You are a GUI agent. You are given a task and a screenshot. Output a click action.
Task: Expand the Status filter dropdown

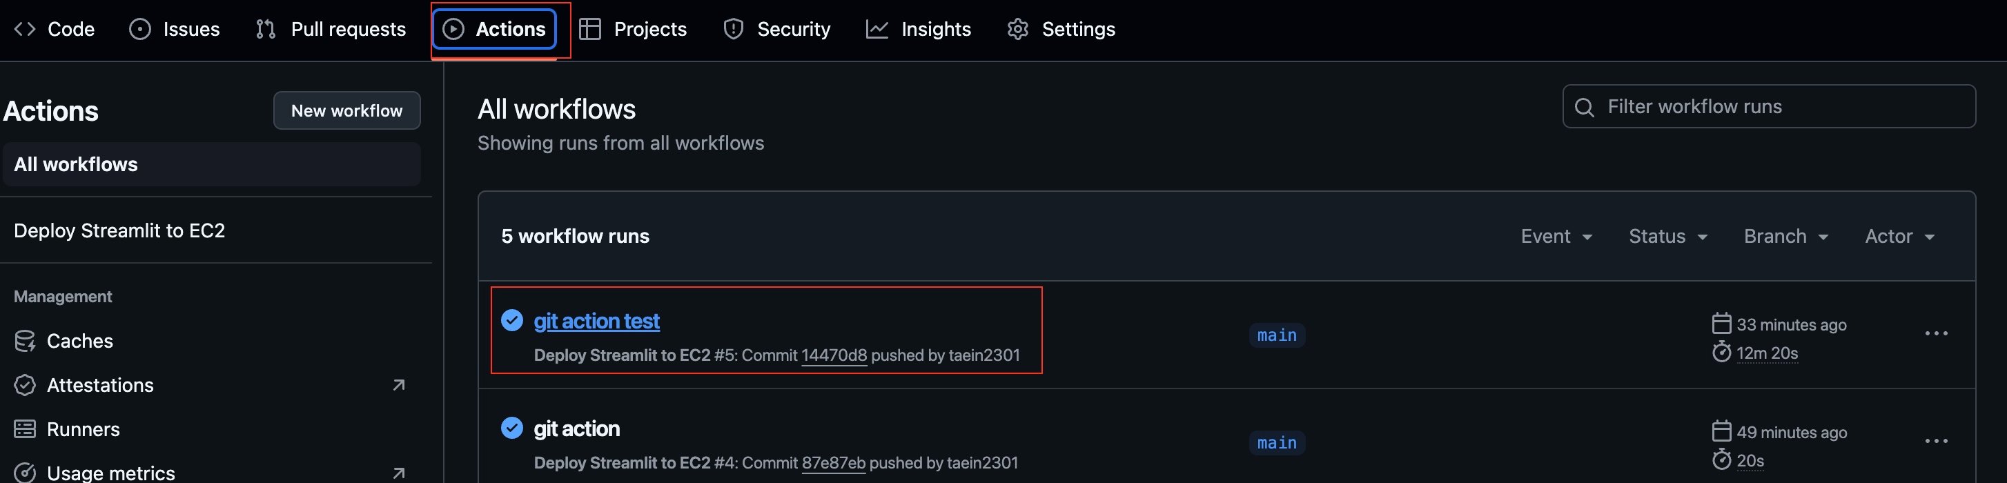pos(1667,236)
